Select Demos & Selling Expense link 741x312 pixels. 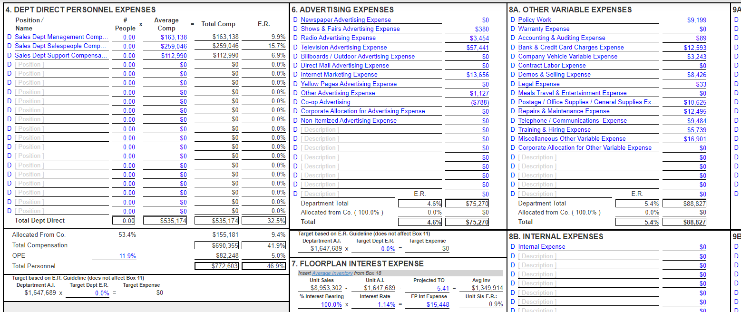(554, 74)
